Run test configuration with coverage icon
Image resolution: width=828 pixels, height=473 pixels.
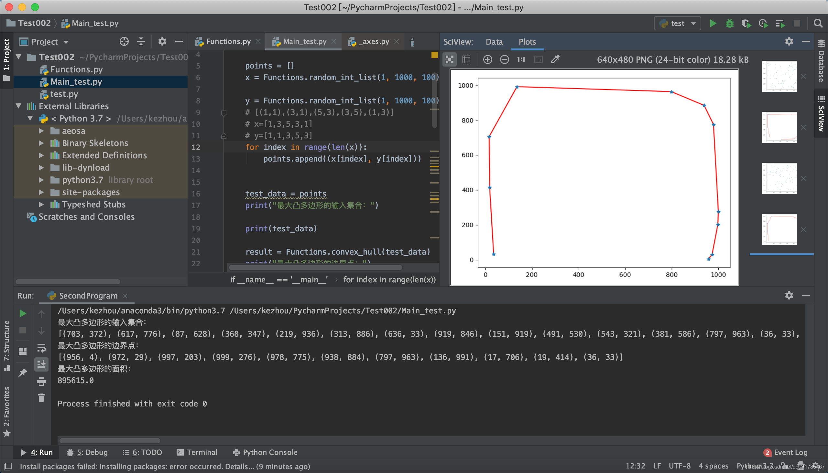point(746,23)
